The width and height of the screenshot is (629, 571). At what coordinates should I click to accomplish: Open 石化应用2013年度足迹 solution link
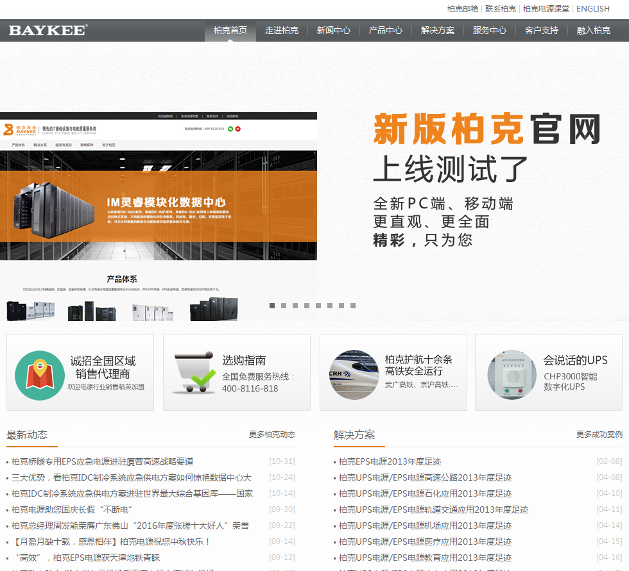[425, 493]
